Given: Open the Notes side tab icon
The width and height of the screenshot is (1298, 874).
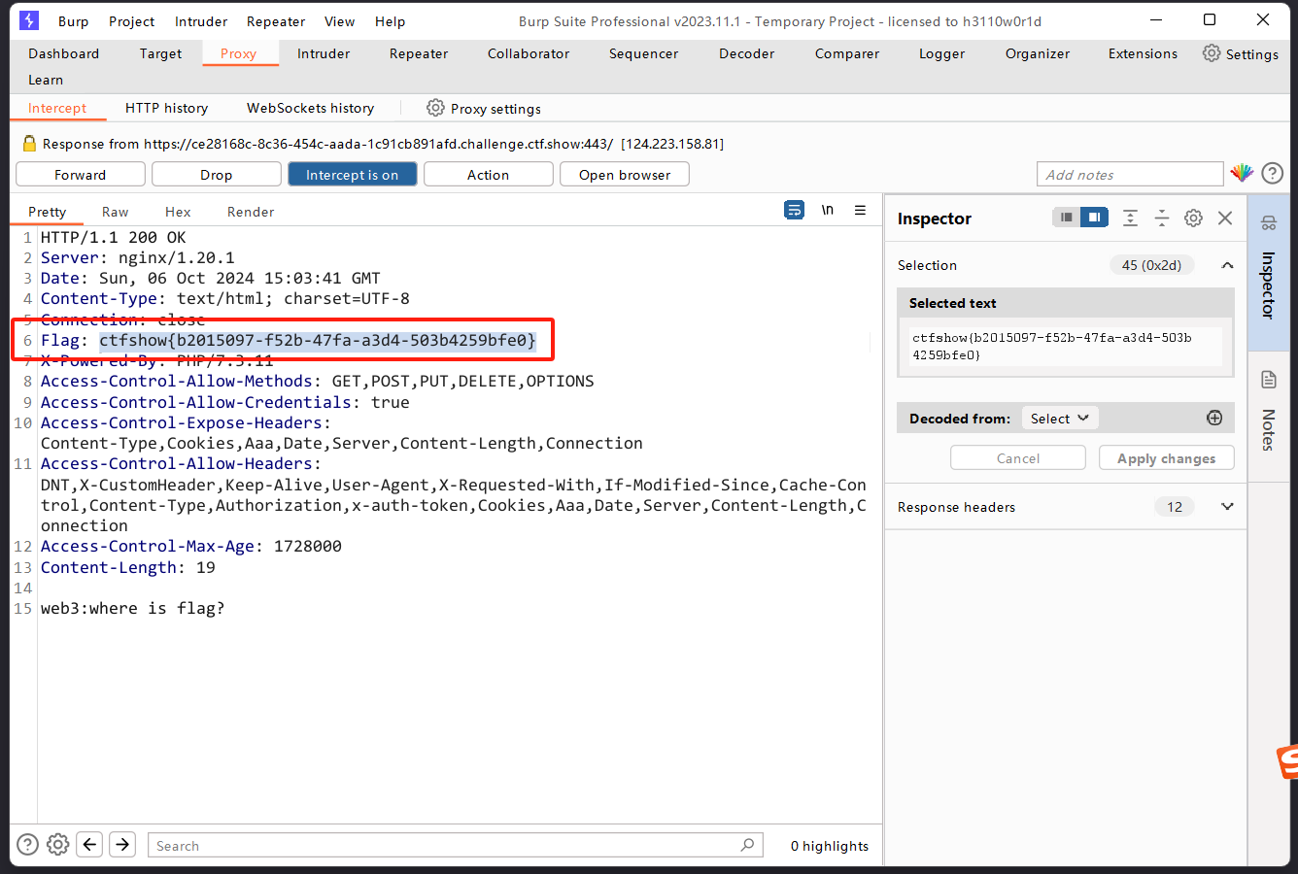Looking at the screenshot, I should [x=1268, y=379].
